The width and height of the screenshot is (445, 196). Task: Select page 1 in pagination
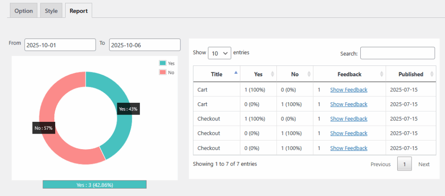coord(404,164)
